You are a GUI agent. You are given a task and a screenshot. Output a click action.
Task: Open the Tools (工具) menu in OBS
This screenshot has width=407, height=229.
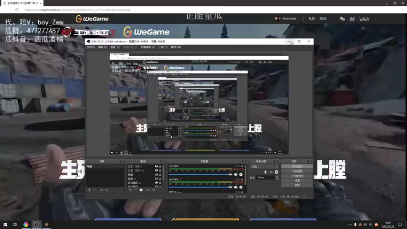(163, 47)
